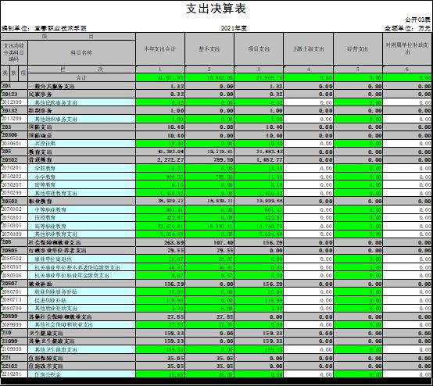Select the 促进创业补贴 row name cell
433x386 pixels.
(81, 300)
